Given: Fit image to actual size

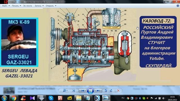Looking at the screenshot, I should (74, 91).
